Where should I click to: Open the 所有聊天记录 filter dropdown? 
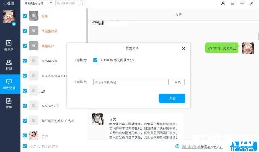tap(38, 3)
